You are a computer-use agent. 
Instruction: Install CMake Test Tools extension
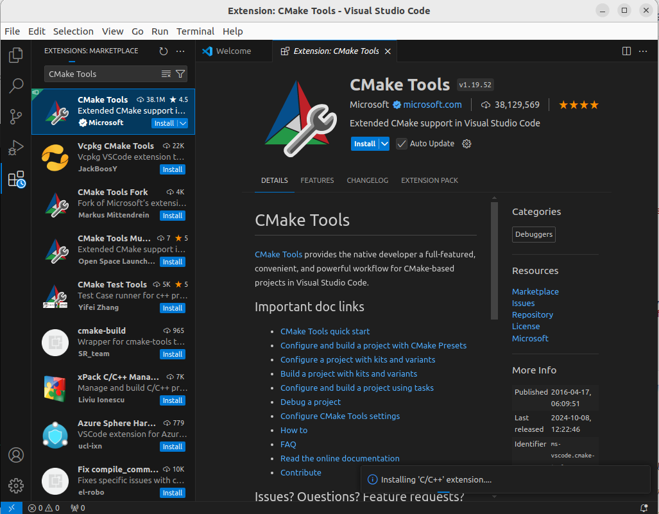[x=173, y=308]
